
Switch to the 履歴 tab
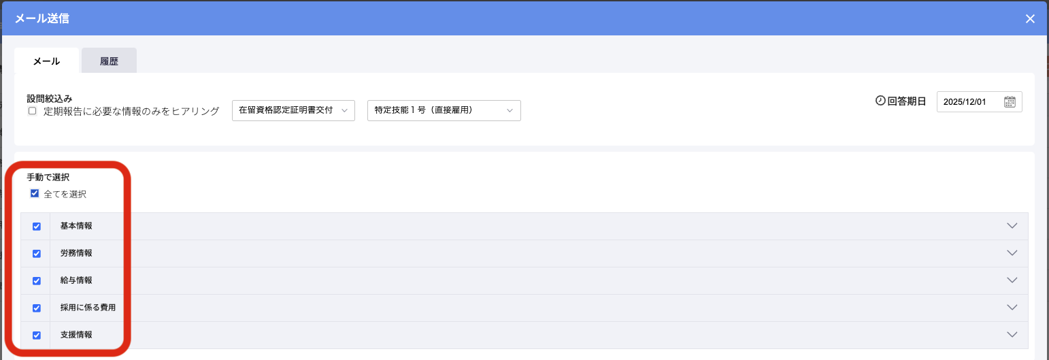click(109, 61)
